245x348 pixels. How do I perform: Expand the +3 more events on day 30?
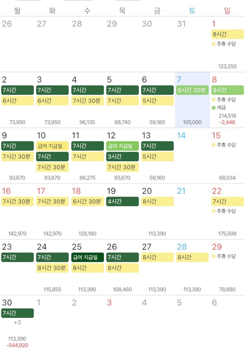[17, 322]
